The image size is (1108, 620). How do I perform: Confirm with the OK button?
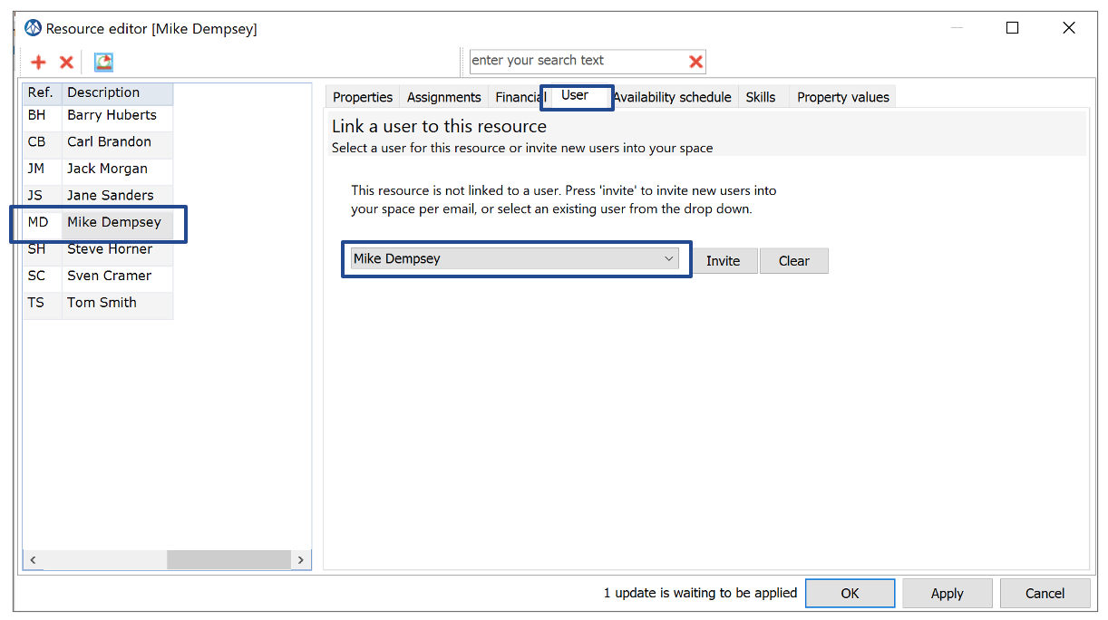tap(850, 594)
